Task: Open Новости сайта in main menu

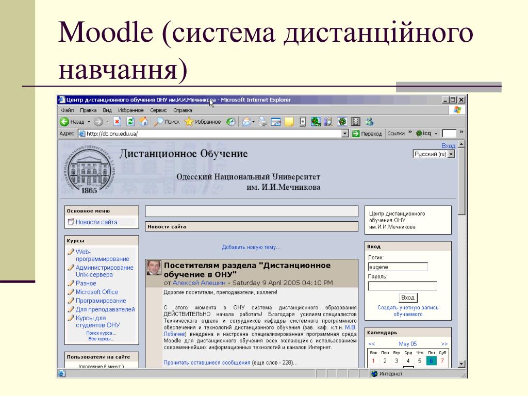Action: (96, 222)
